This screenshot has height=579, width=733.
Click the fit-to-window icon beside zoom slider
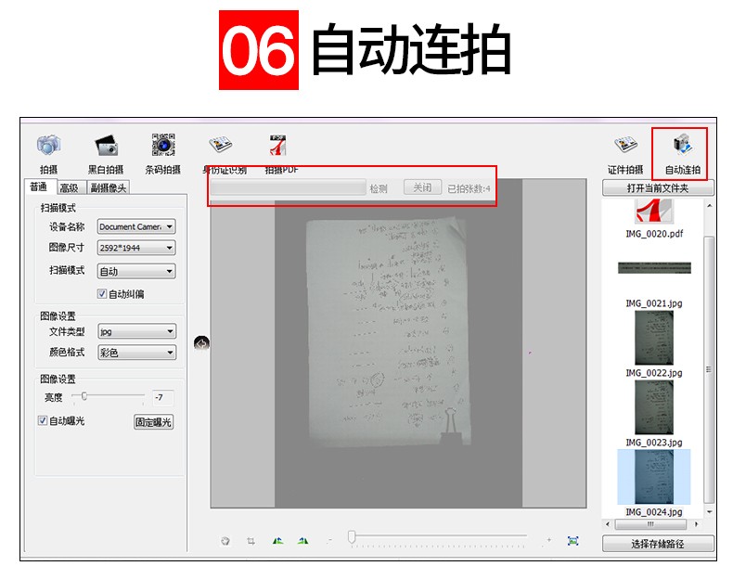tap(572, 540)
